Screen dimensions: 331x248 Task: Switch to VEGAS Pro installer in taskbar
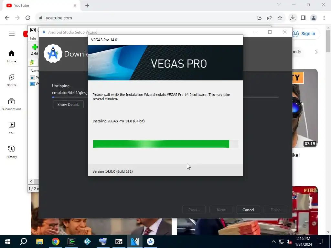click(x=135, y=242)
